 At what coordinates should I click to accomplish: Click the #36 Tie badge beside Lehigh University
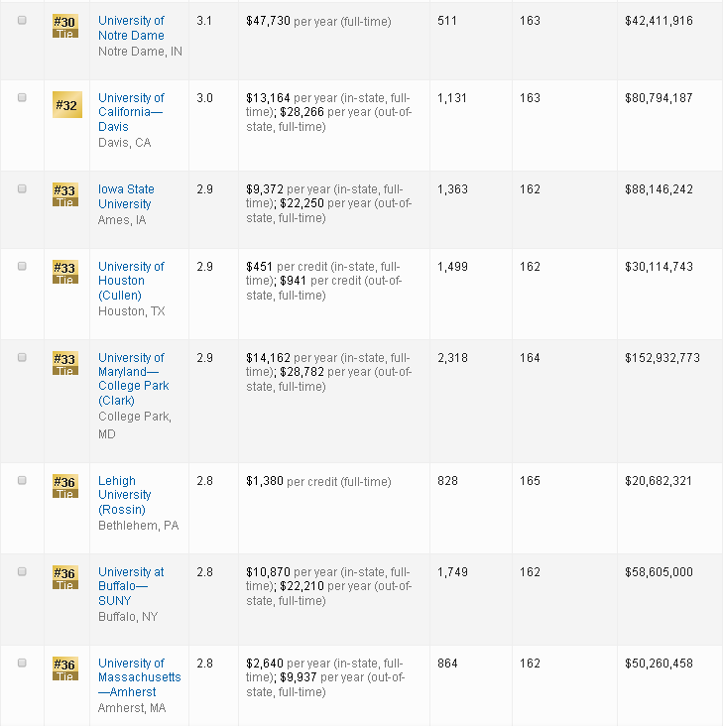64,487
